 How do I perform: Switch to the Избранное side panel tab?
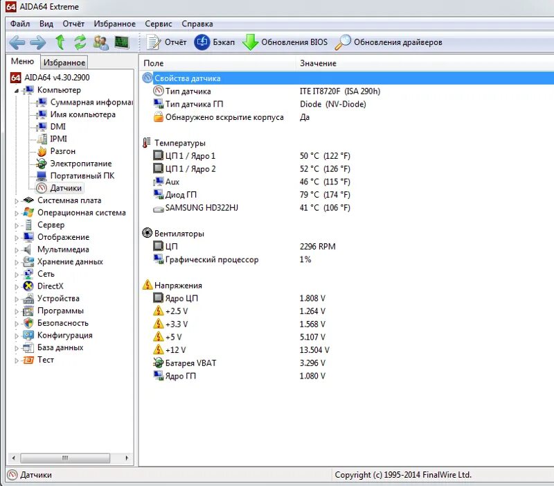click(64, 62)
